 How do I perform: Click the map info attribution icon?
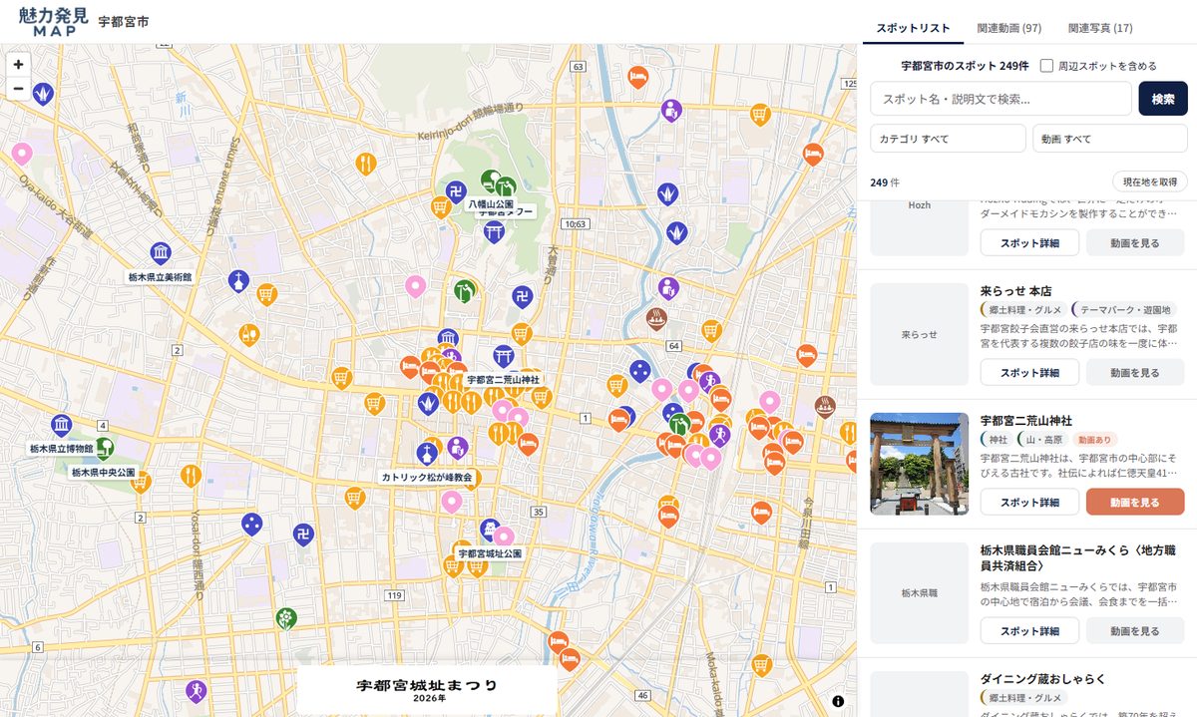coord(838,701)
